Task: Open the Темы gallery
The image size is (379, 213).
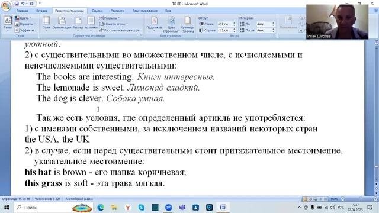Action: click(8, 24)
